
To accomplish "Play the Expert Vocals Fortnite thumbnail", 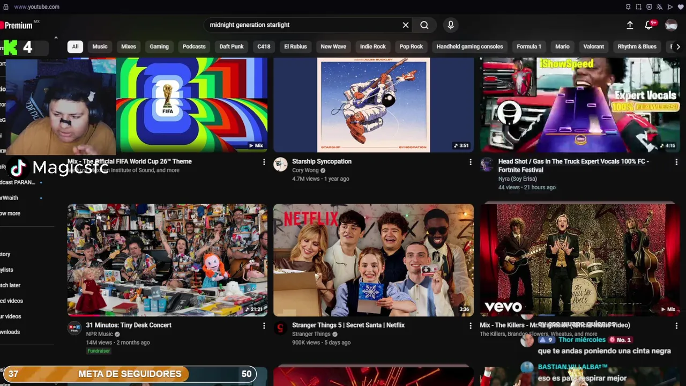I will click(580, 105).
